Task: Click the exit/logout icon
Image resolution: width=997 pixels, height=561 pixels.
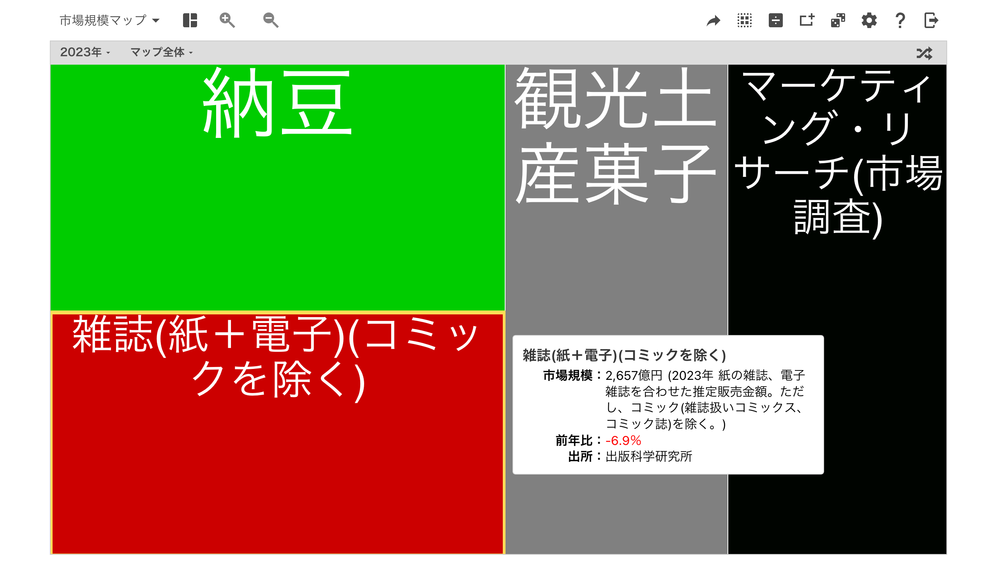Action: [x=931, y=20]
